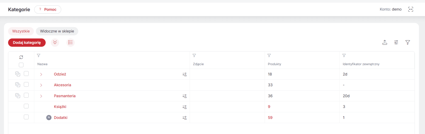
Task: Open the Akcesoria category link
Action: click(62, 85)
